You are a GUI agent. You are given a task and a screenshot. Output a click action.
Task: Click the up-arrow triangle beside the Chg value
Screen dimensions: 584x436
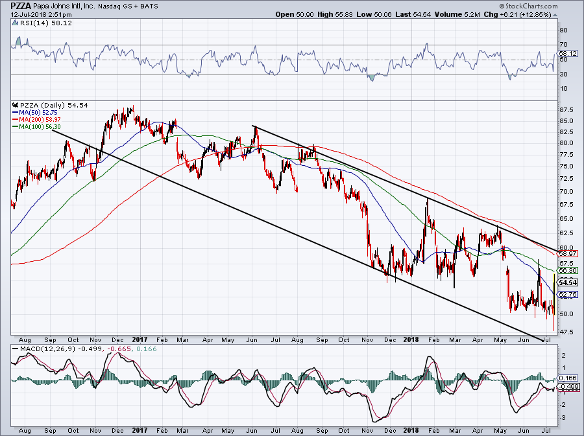(x=555, y=15)
